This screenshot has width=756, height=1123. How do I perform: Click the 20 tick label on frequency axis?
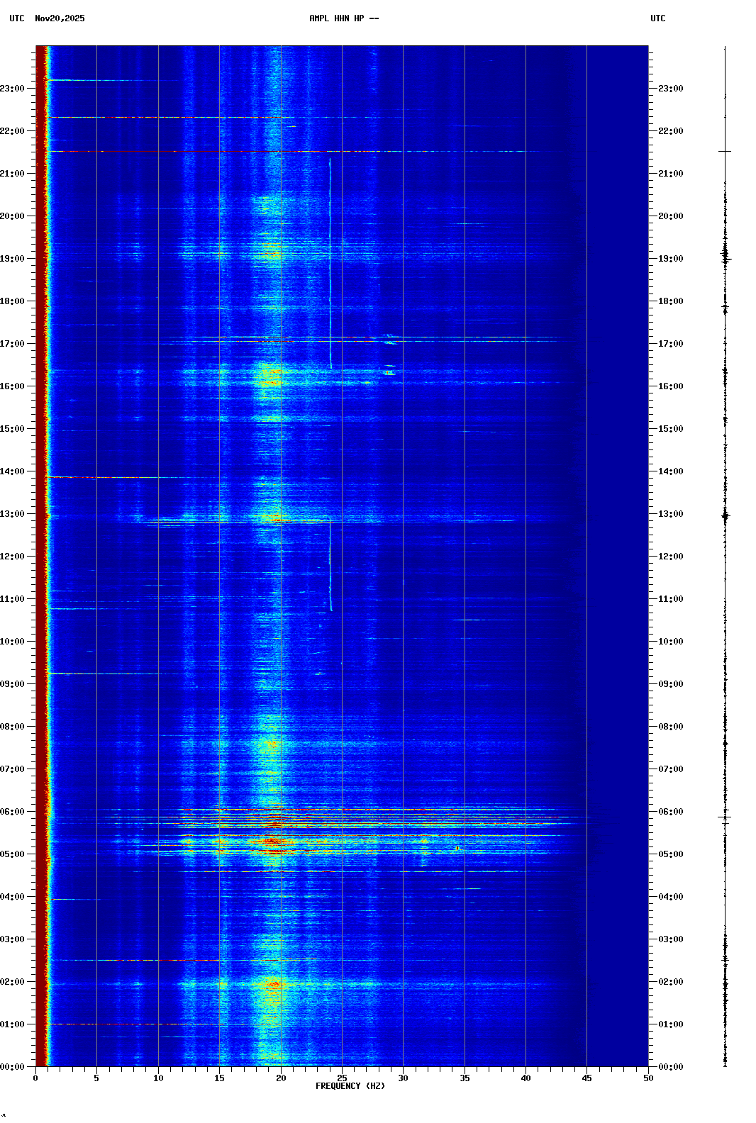click(x=281, y=1078)
